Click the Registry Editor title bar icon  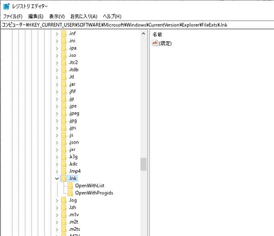click(7, 6)
